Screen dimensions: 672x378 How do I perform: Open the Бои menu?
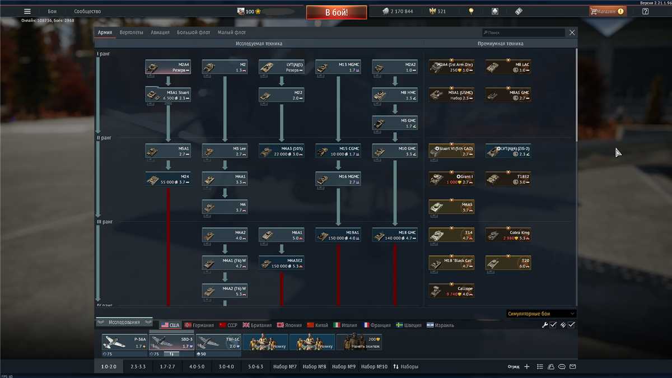(52, 11)
